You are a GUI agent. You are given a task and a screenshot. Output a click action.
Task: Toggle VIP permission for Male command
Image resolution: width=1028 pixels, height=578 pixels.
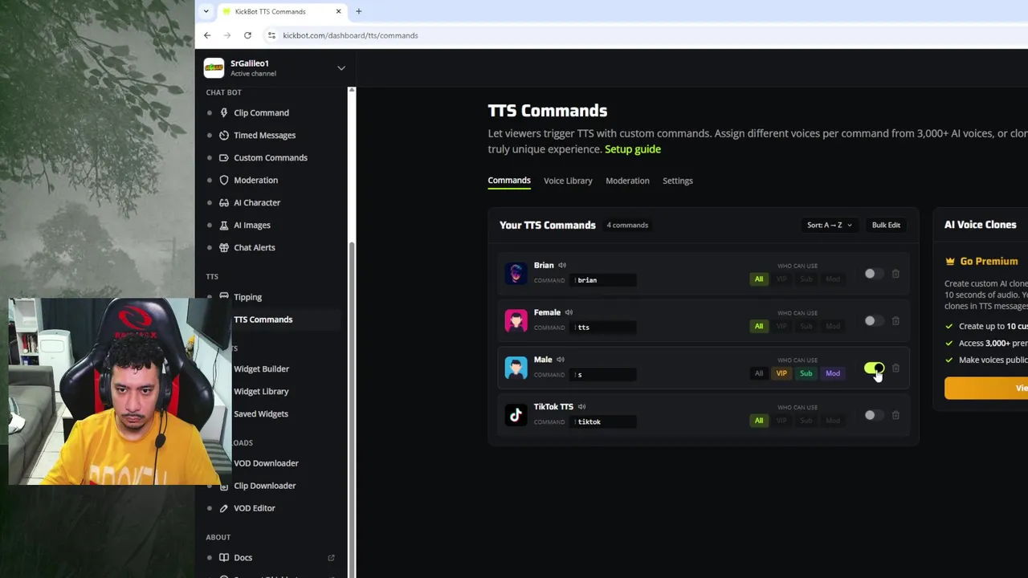[781, 373]
